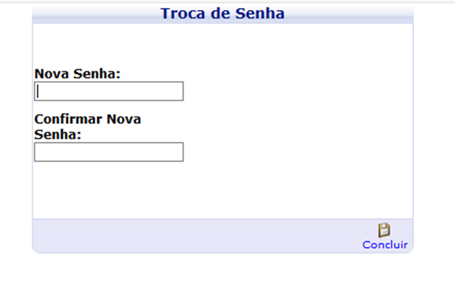The width and height of the screenshot is (455, 306).
Task: Click the Concluir link
Action: point(385,245)
